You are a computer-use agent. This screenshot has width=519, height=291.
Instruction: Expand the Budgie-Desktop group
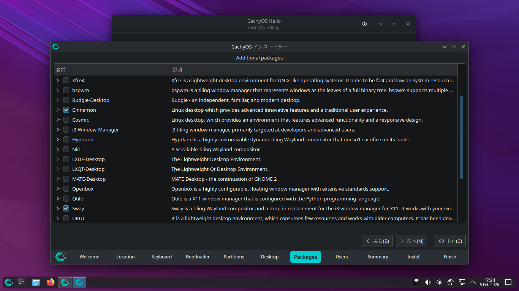[58, 100]
